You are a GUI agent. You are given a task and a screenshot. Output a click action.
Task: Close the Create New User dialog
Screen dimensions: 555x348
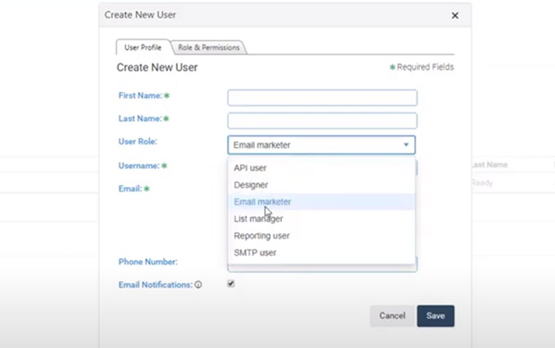coord(455,15)
